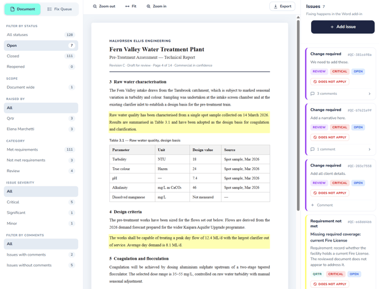Click plus icon on Add issue button
Screen dimensions: 379x289
332,27
